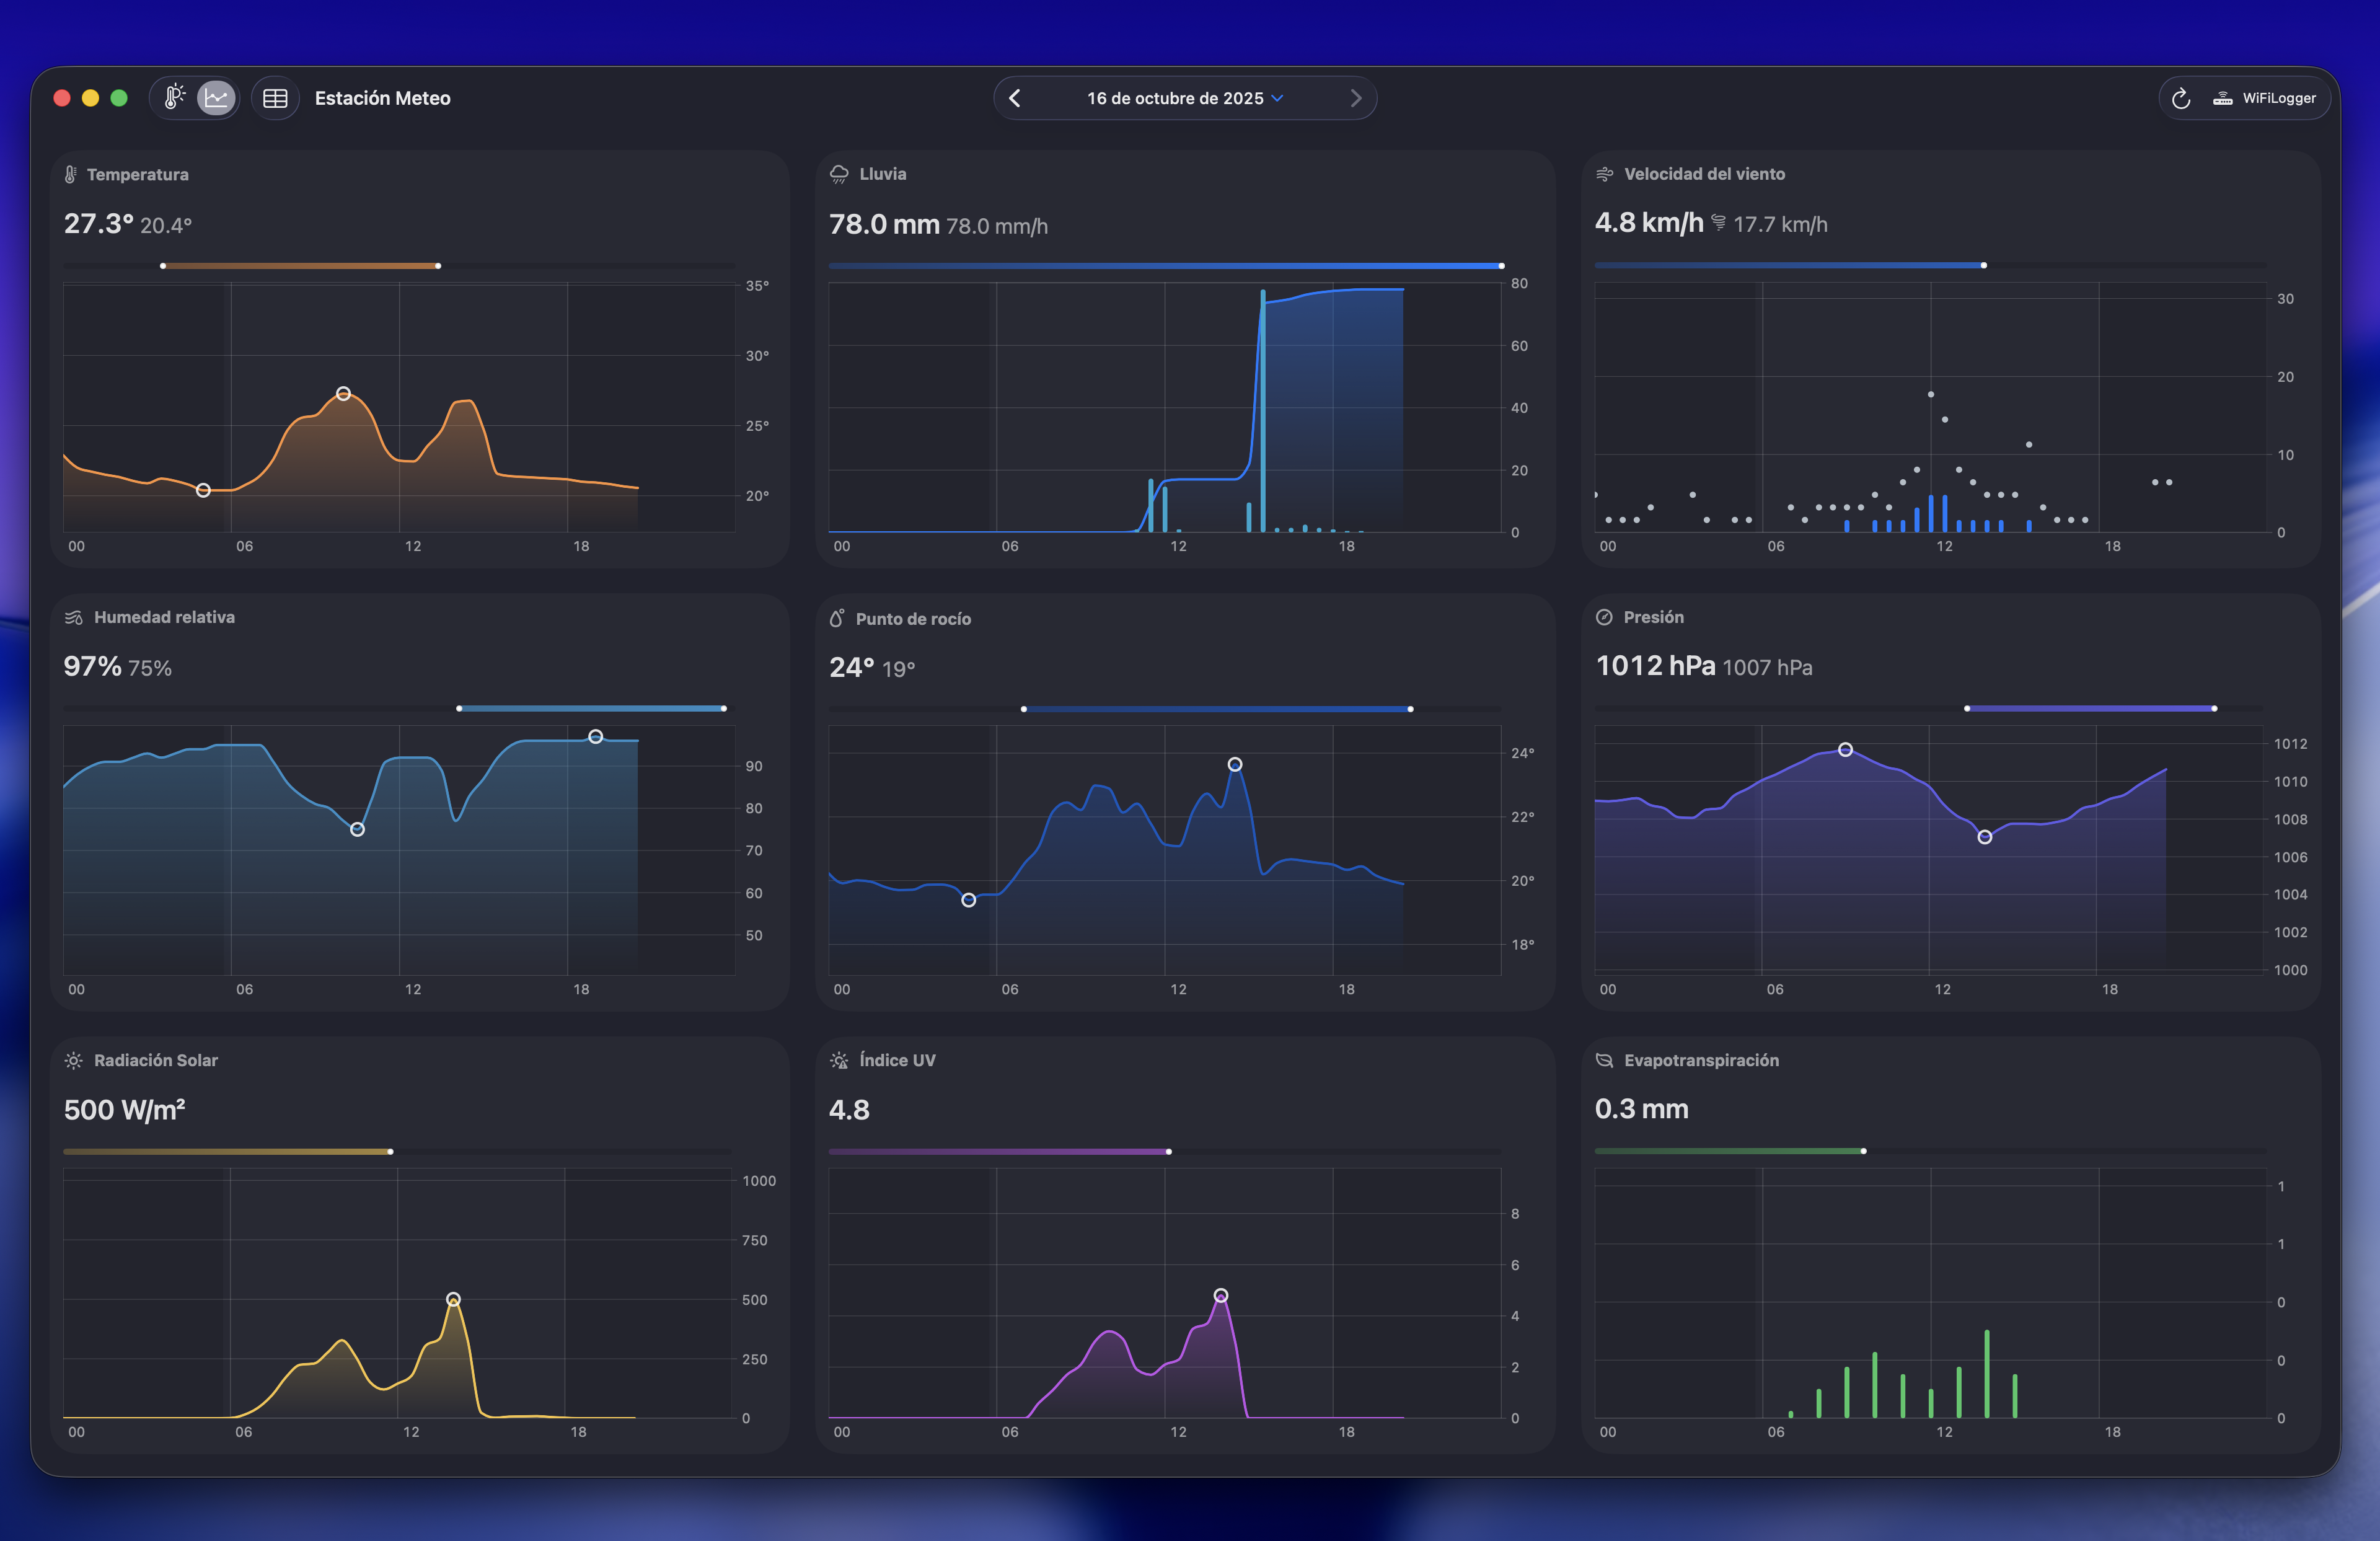Click the Lluvia rain cloud icon
2380x1541 pixels.
point(839,174)
